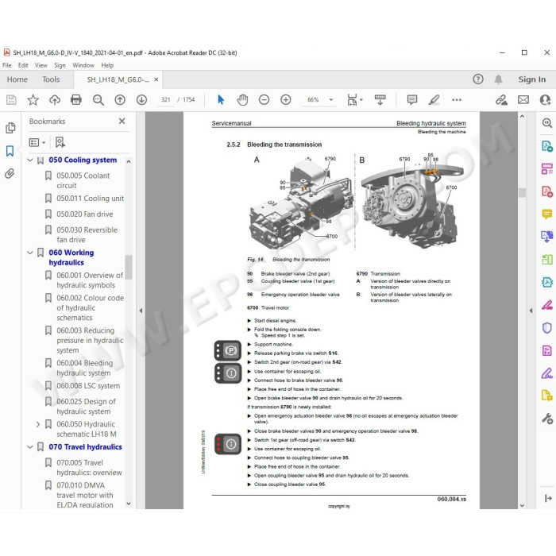This screenshot has width=556, height=556.
Task: Send file by email envelope
Action: [x=523, y=100]
